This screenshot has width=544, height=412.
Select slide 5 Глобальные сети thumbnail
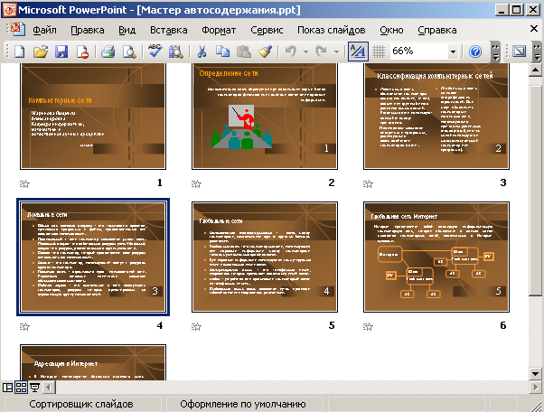(x=265, y=257)
